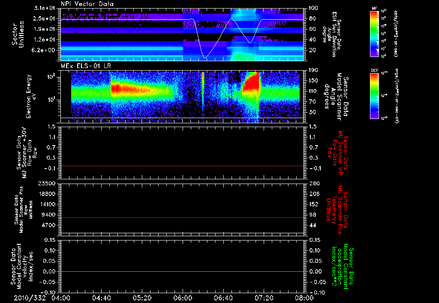Select the NF color scale bar

coord(374,33)
